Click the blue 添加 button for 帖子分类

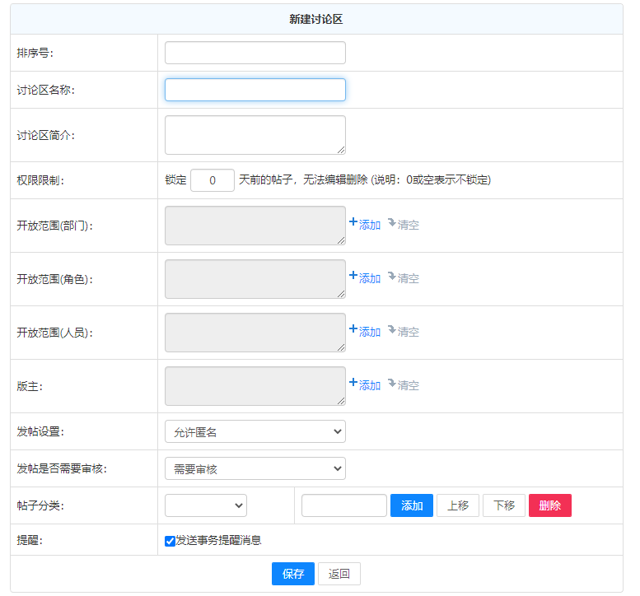coord(411,505)
